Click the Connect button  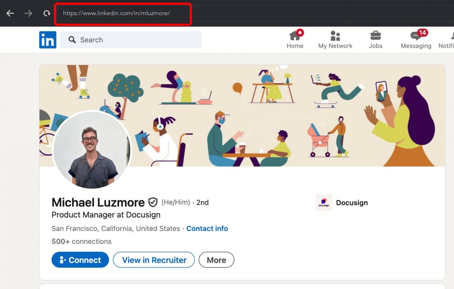pos(80,260)
